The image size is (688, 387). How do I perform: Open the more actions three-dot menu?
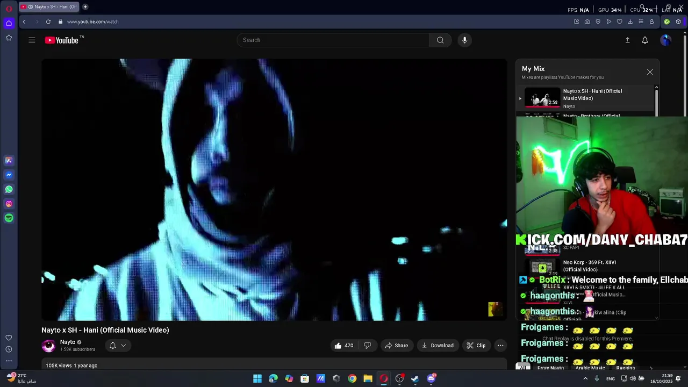(x=500, y=346)
